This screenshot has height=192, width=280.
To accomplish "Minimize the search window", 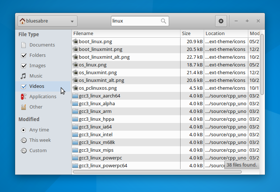I will click(236, 21).
